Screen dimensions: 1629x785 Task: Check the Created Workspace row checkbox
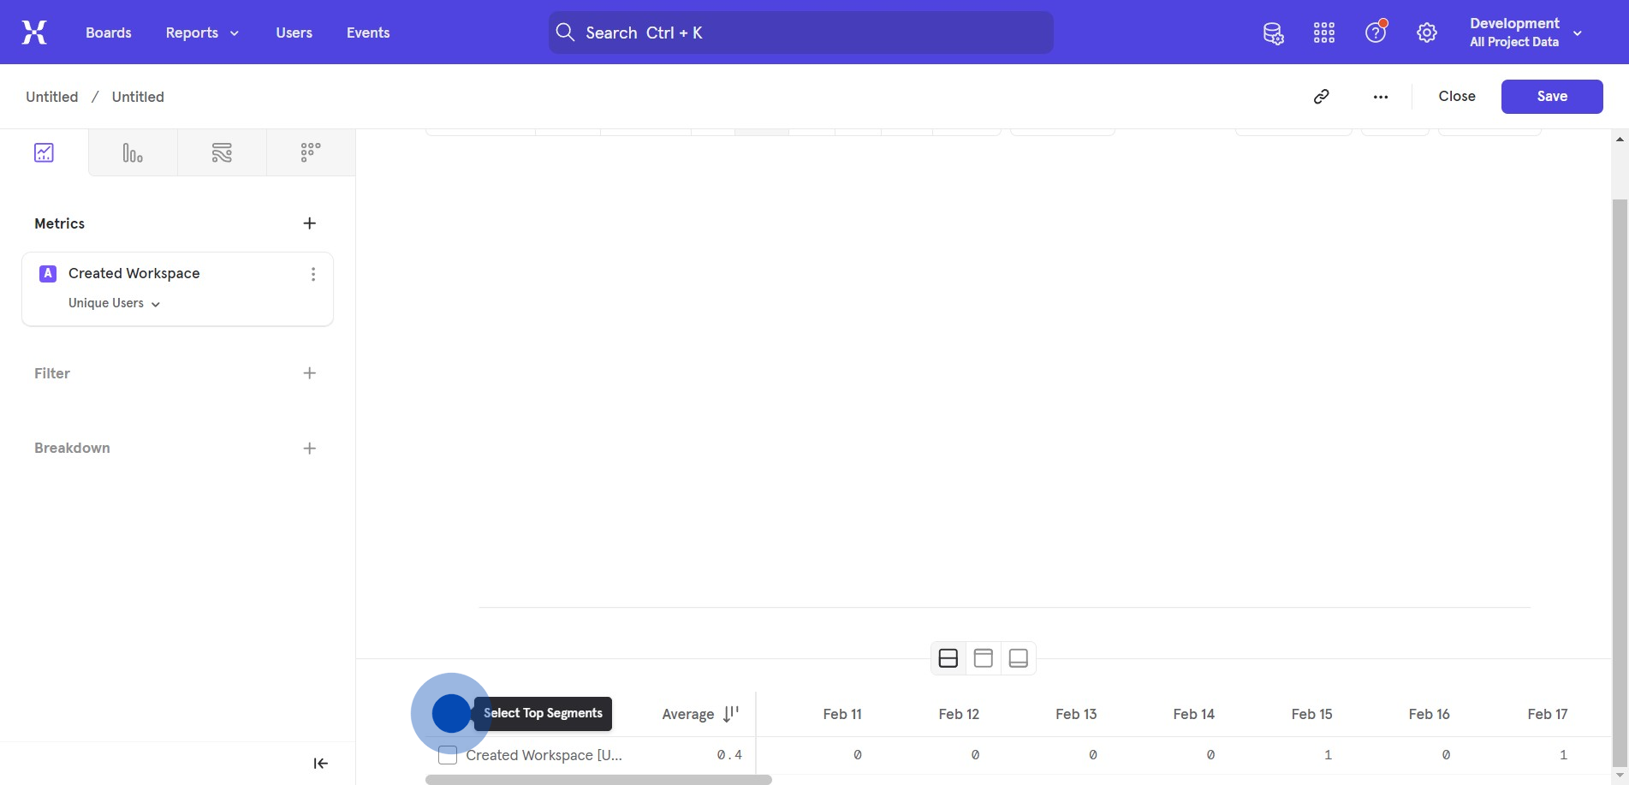tap(448, 755)
